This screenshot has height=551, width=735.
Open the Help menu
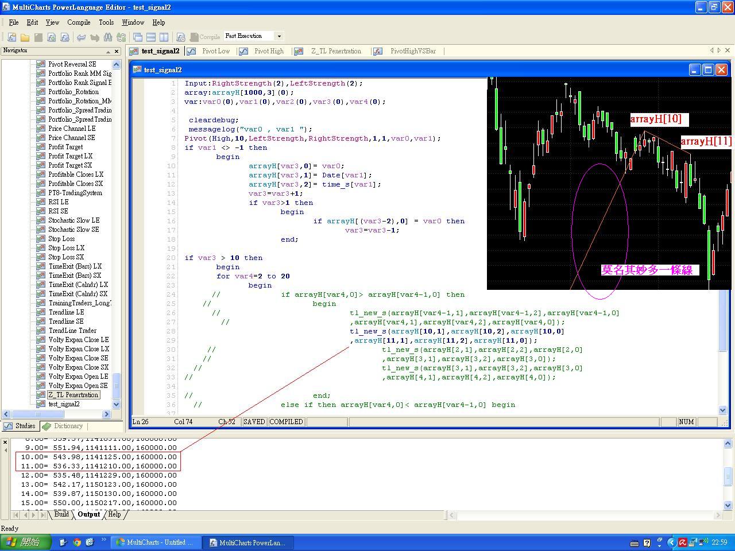point(158,22)
